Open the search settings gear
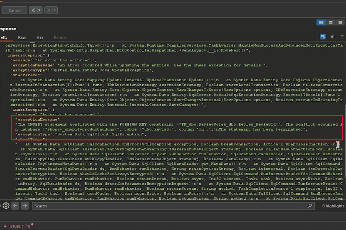The width and height of the screenshot is (346, 230). 6,206
